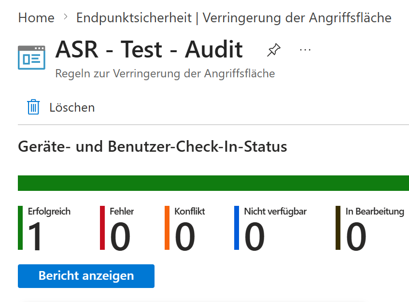Go to the Home breadcrumb
This screenshot has height=302, width=409.
point(36,18)
